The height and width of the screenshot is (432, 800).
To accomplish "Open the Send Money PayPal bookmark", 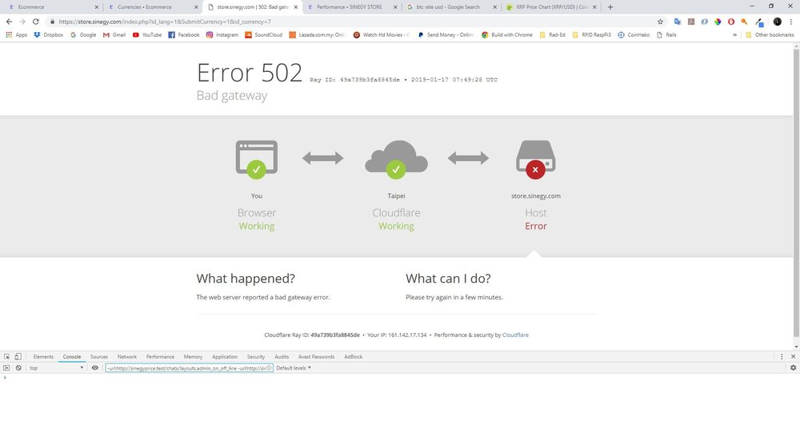I will coord(446,34).
